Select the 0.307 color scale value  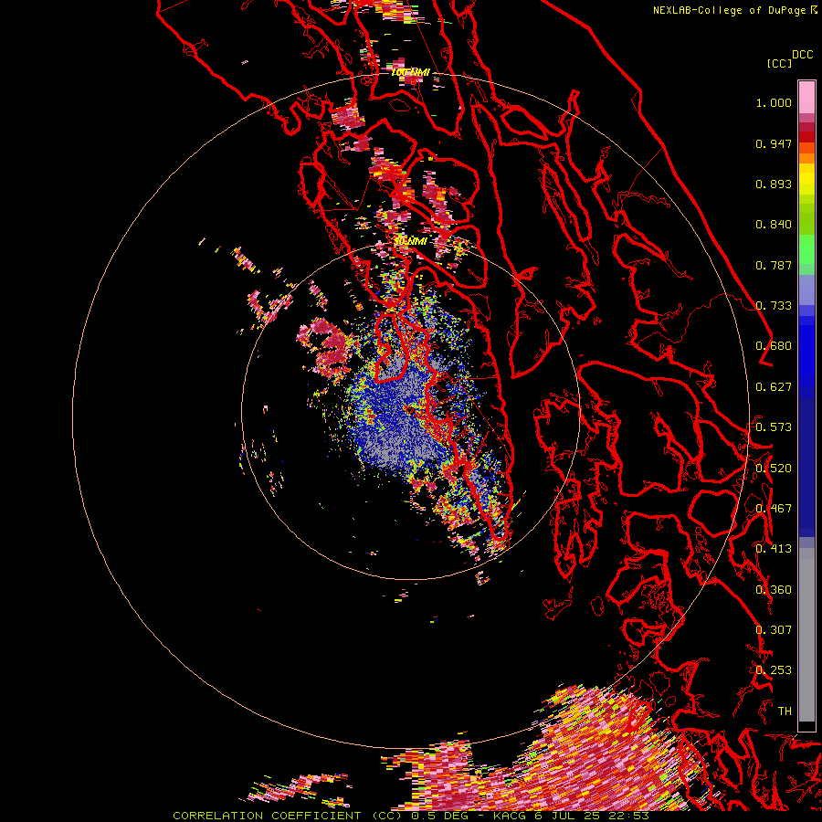pyautogui.click(x=774, y=630)
